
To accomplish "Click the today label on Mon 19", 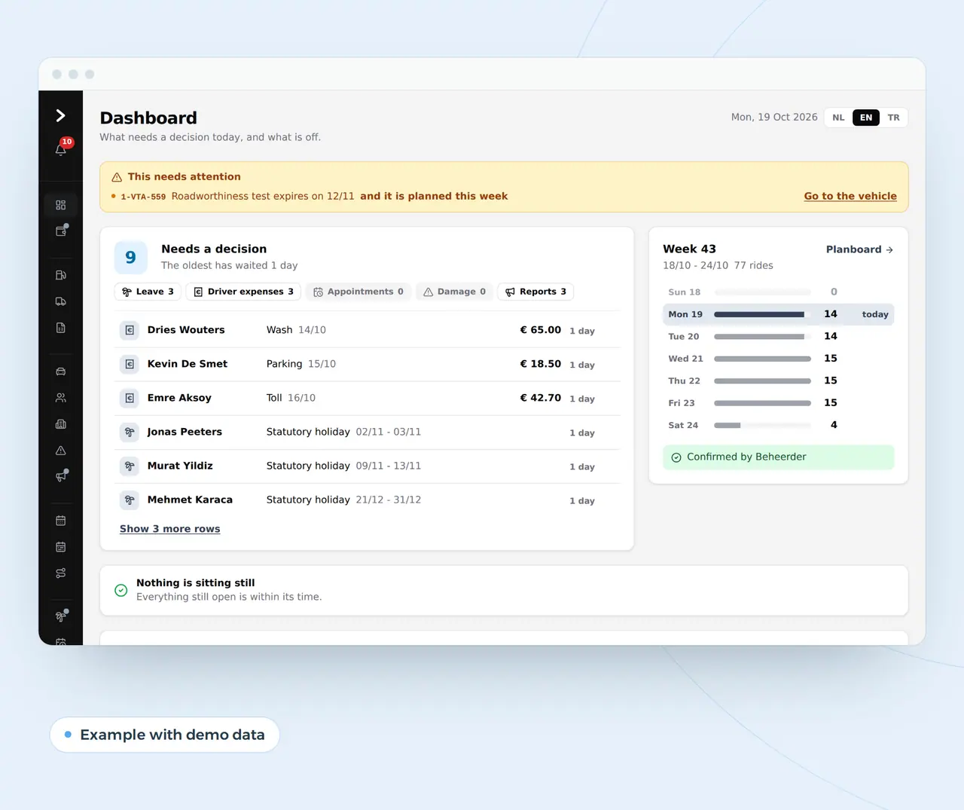I will (875, 314).
